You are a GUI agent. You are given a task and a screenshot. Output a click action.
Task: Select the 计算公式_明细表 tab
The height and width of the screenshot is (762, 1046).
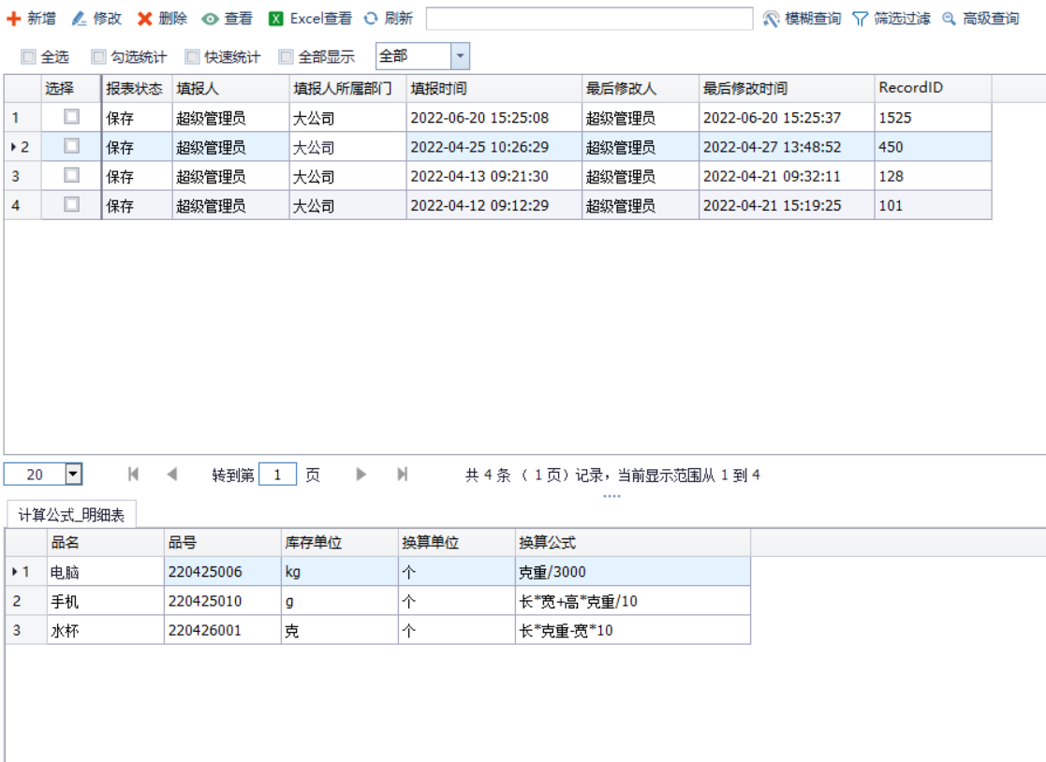71,515
